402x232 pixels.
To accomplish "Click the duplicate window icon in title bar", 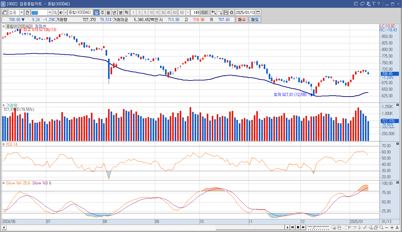I will click(362, 4).
